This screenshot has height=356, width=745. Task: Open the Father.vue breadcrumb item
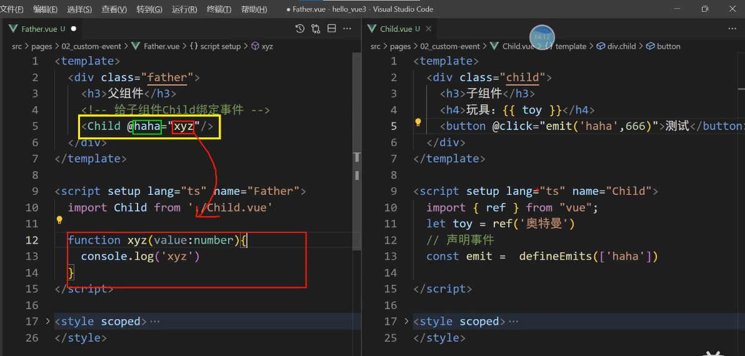pos(156,46)
